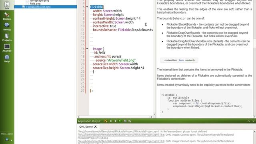Open the second FlickableProject.qml:16:6 error link
This screenshot has height=144, width=256.
121,141
